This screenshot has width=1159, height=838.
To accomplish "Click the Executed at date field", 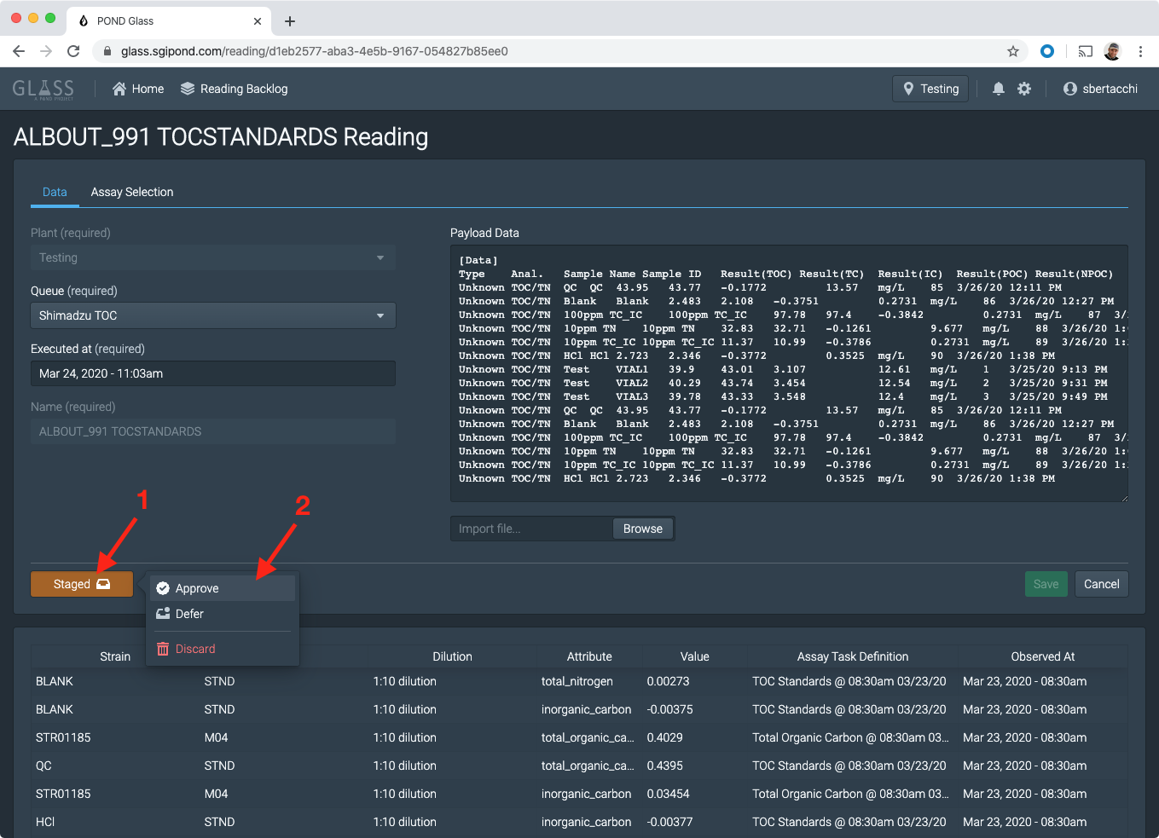I will click(212, 373).
